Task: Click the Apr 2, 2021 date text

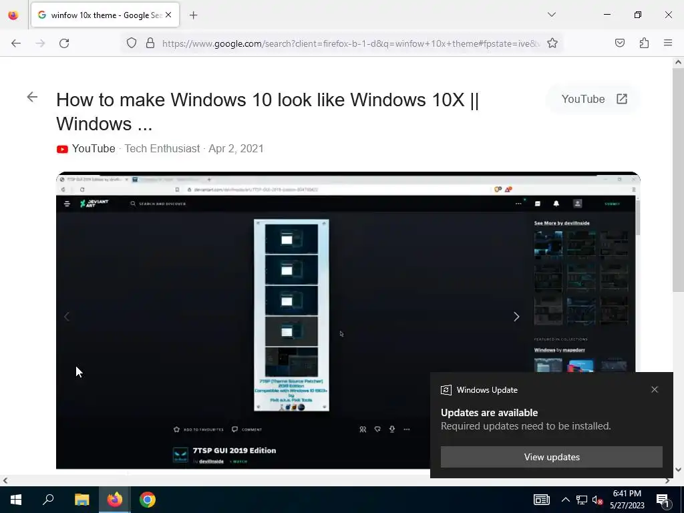Action: point(236,149)
